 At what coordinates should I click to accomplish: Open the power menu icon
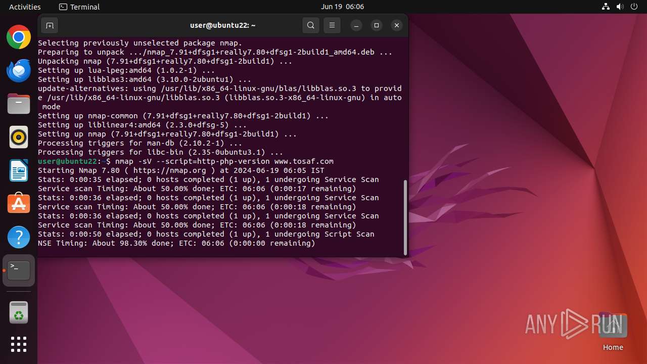coord(634,7)
